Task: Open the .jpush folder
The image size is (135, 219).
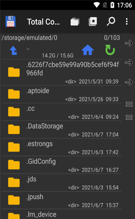Action: click(x=61, y=200)
